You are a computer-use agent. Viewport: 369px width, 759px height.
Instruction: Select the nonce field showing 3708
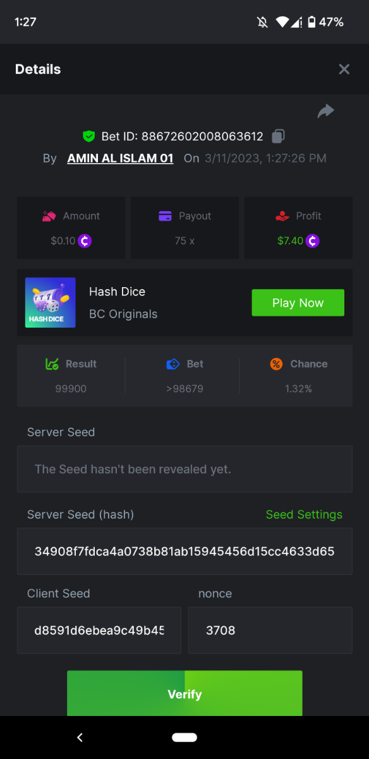click(270, 631)
